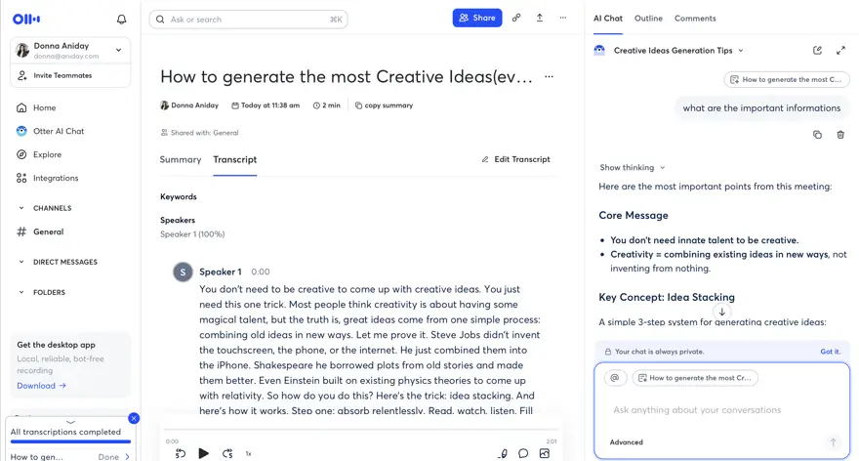Focus the Ask or search field
859x461 pixels.
[x=248, y=20]
